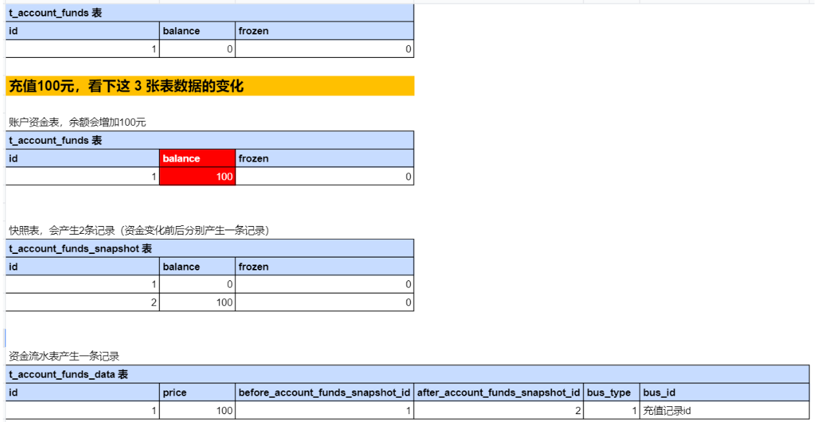816x422 pixels.
Task: Click the yellow banner about recharging 100元
Action: tap(210, 87)
